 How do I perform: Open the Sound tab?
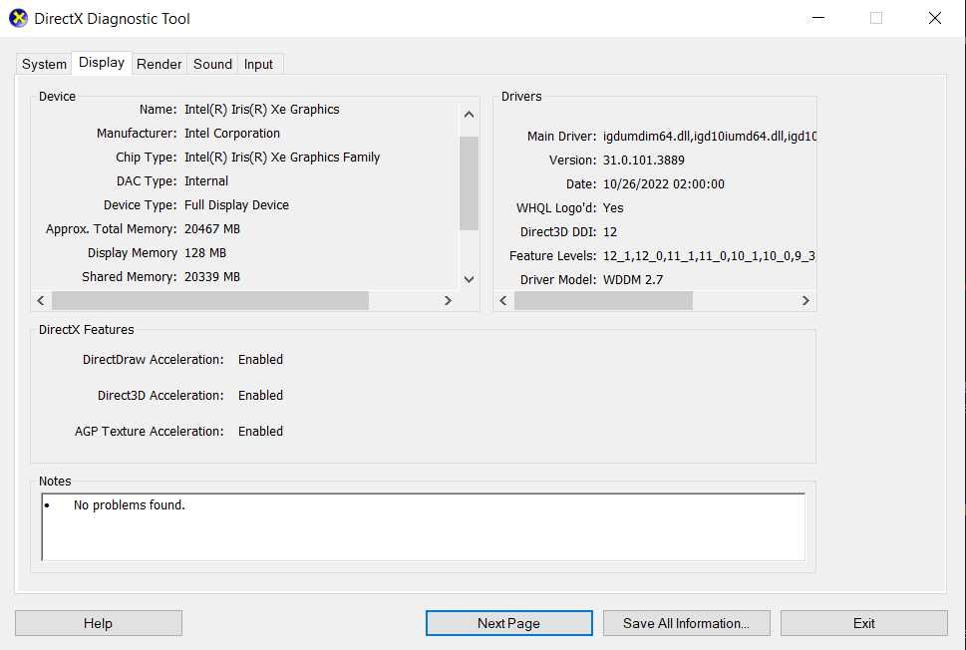click(x=212, y=64)
